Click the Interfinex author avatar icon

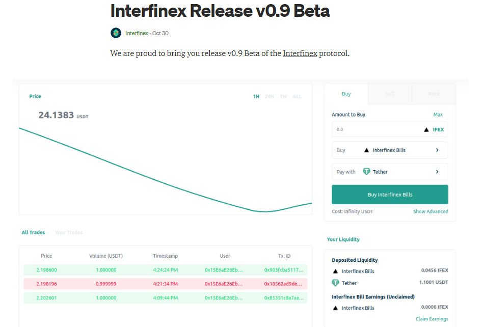pos(116,33)
